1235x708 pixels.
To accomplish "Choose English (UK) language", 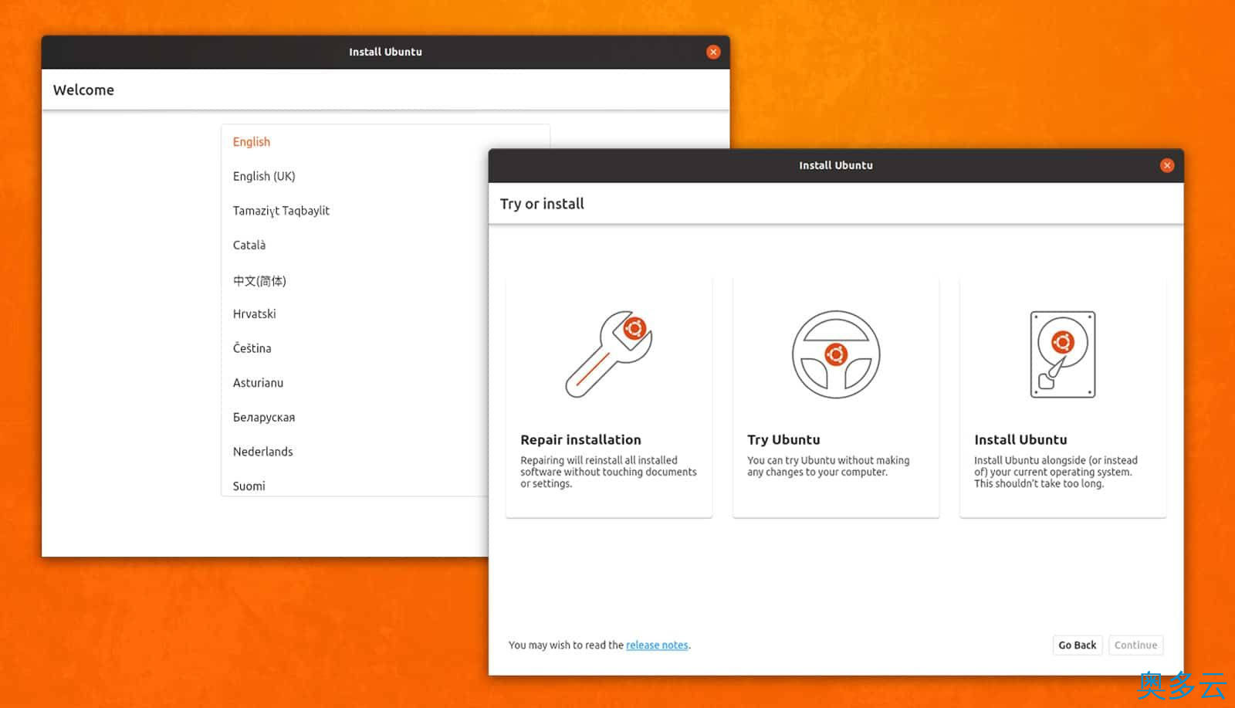I will 264,176.
